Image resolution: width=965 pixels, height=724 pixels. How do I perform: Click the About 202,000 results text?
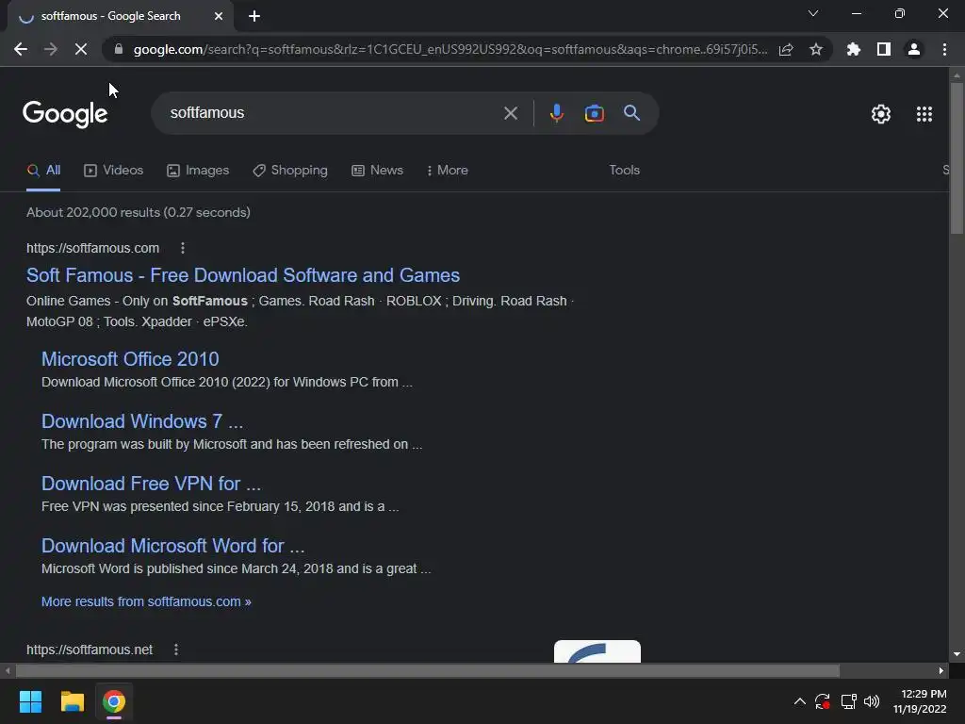(x=139, y=212)
